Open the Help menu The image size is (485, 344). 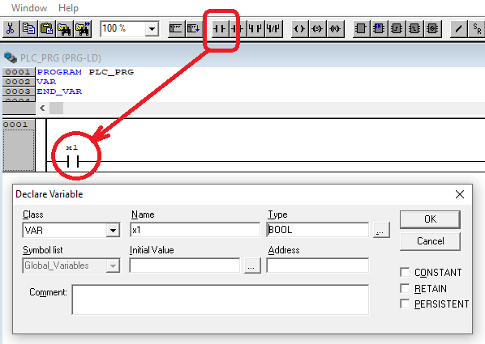(68, 8)
